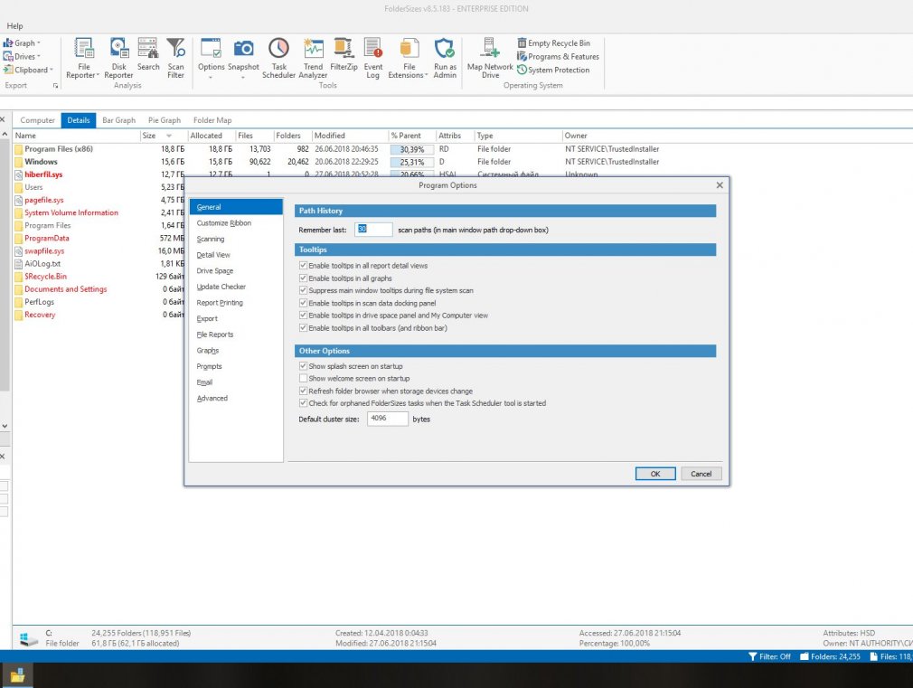
Task: Close the Program Options dialog
Action: coord(720,185)
